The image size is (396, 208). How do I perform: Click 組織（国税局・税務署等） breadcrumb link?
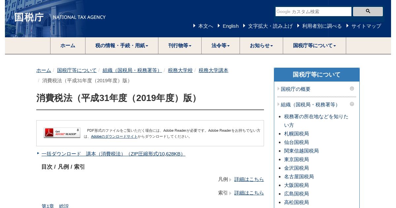(x=132, y=70)
